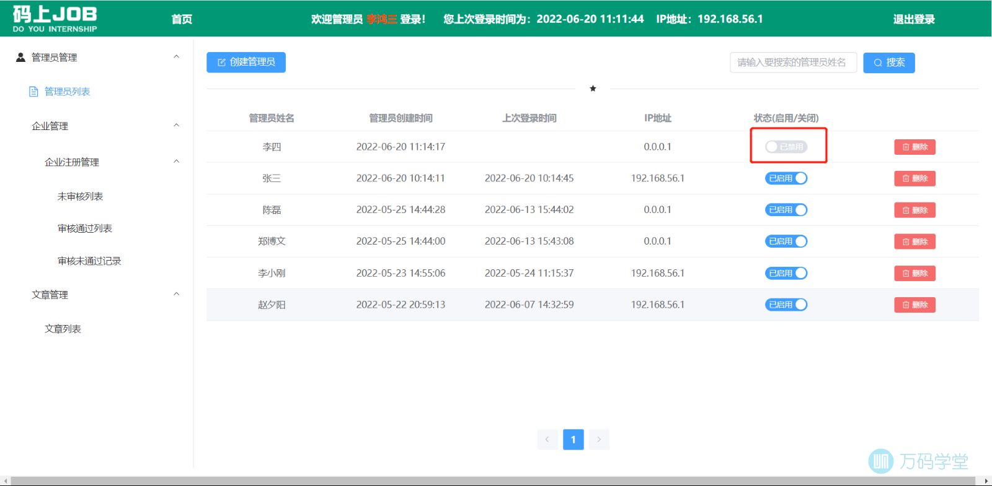Click the name cell 郑博文
The height and width of the screenshot is (486, 992).
click(x=272, y=241)
